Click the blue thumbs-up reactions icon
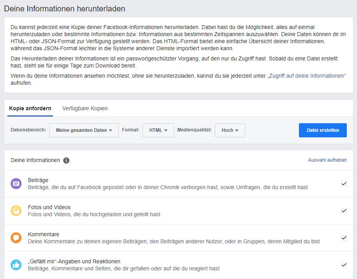 point(16,265)
